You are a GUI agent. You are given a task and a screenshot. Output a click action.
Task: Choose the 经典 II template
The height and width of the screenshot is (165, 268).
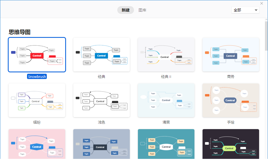click(x=166, y=55)
